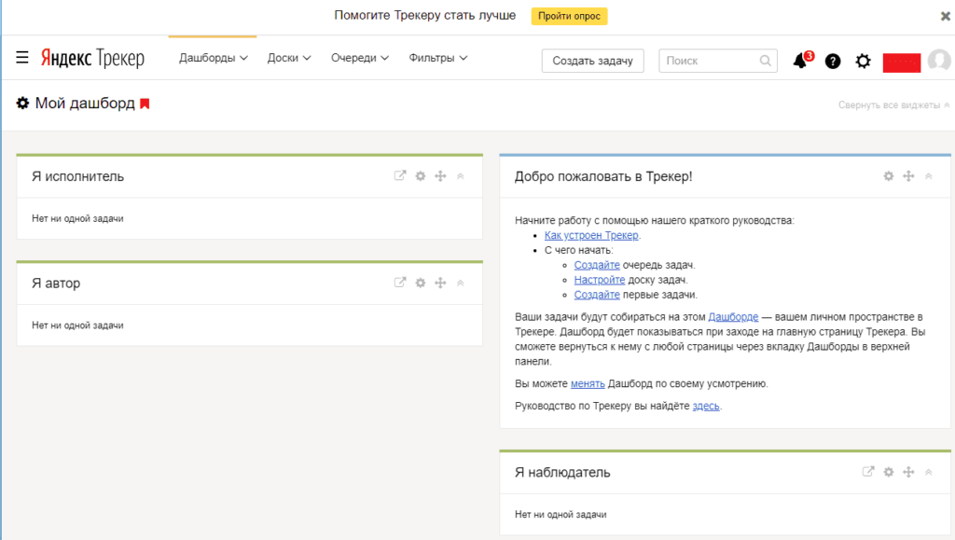Open the hamburger navigation menu
Image resolution: width=955 pixels, height=540 pixels.
coord(22,59)
